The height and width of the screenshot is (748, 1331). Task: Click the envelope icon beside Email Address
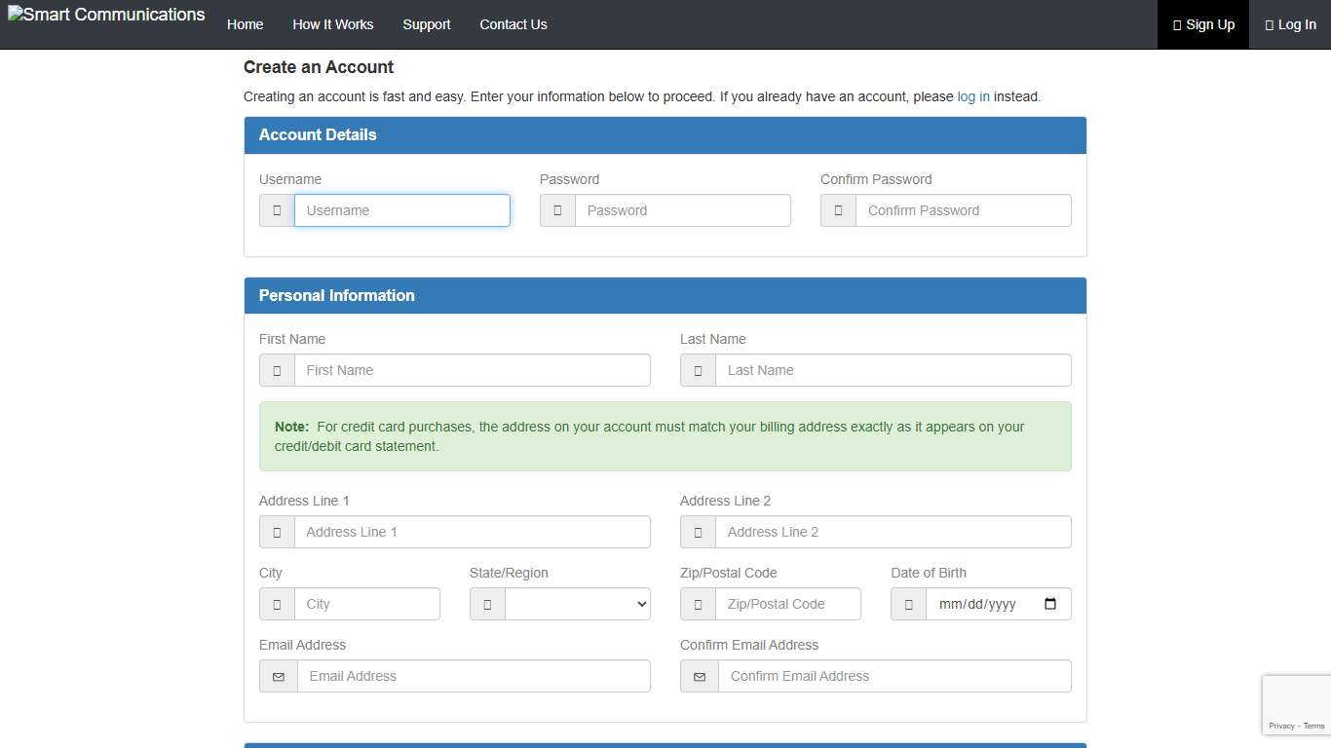tap(278, 676)
